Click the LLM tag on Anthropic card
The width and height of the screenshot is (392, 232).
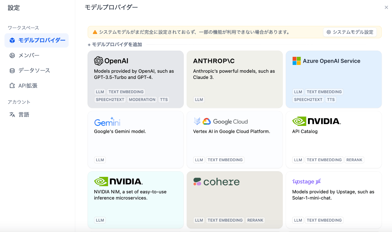pyautogui.click(x=199, y=100)
